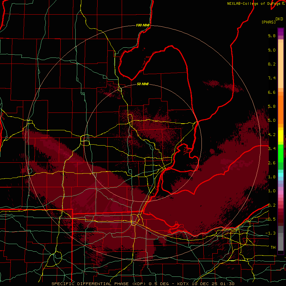Pick the purple top band of the color scale

pyautogui.click(x=281, y=32)
